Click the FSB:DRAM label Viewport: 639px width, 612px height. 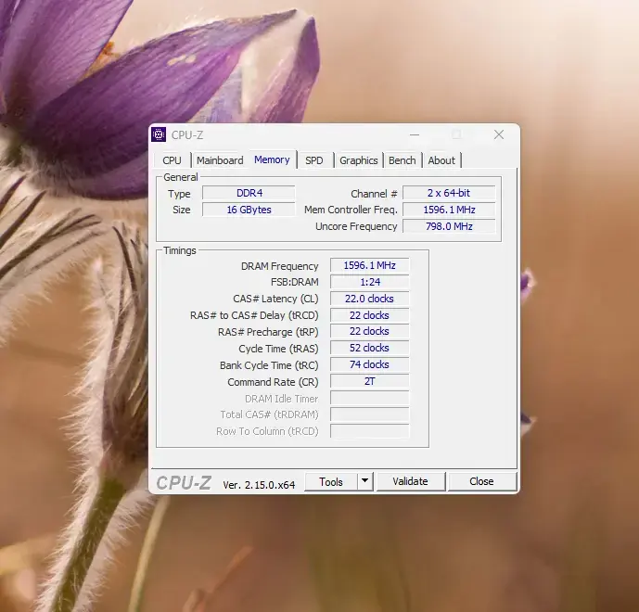295,282
